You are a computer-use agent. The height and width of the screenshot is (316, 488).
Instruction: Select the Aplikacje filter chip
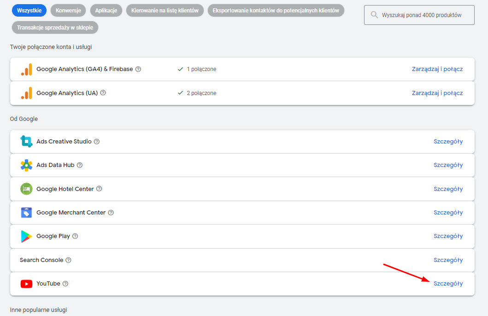(x=106, y=10)
